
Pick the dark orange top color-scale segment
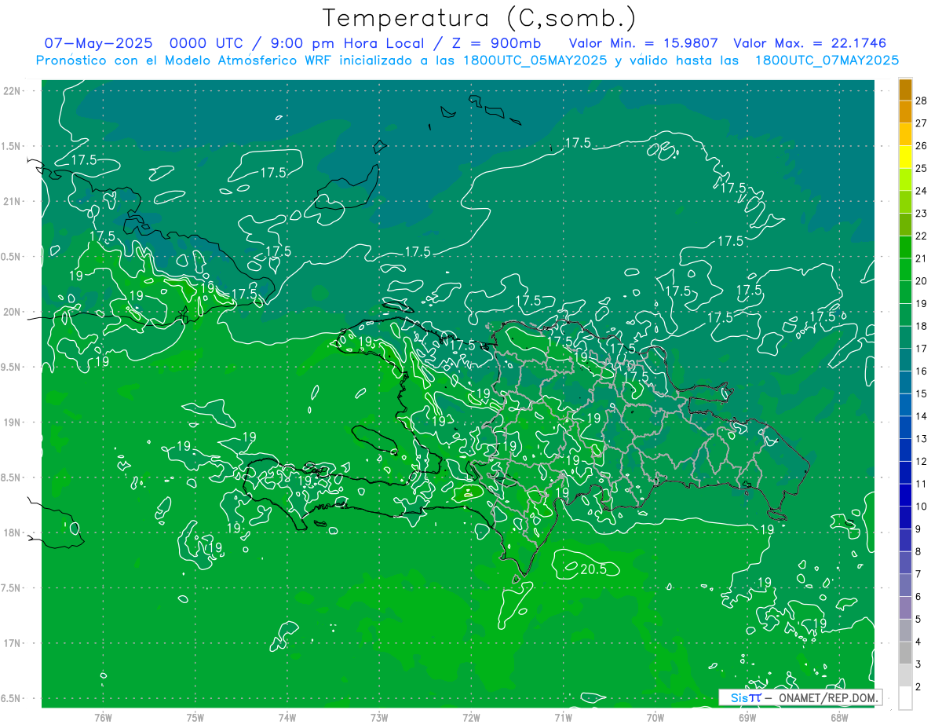[x=905, y=90]
